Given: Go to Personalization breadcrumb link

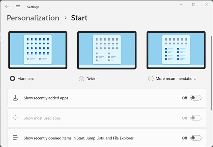Looking at the screenshot, I should (33, 18).
